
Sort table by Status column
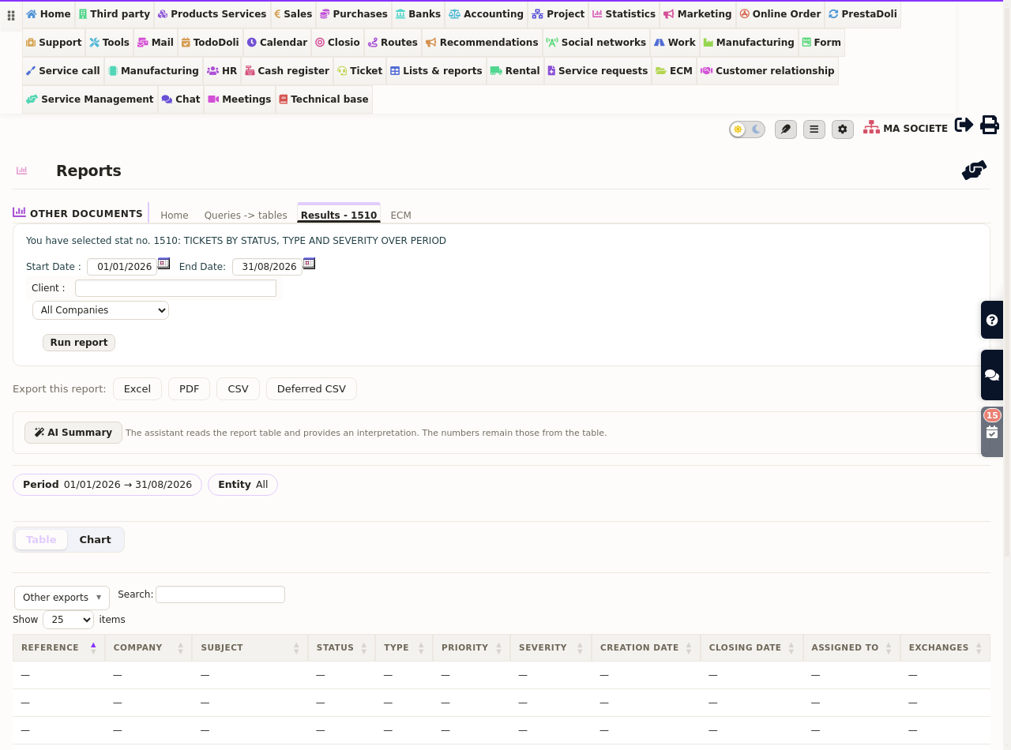click(342, 647)
